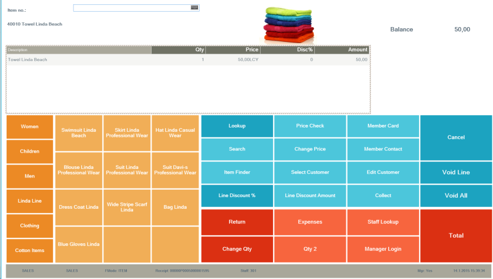Add Swimsuit Linda Beach item
Viewport: 493px width, 279px height.
click(x=79, y=132)
